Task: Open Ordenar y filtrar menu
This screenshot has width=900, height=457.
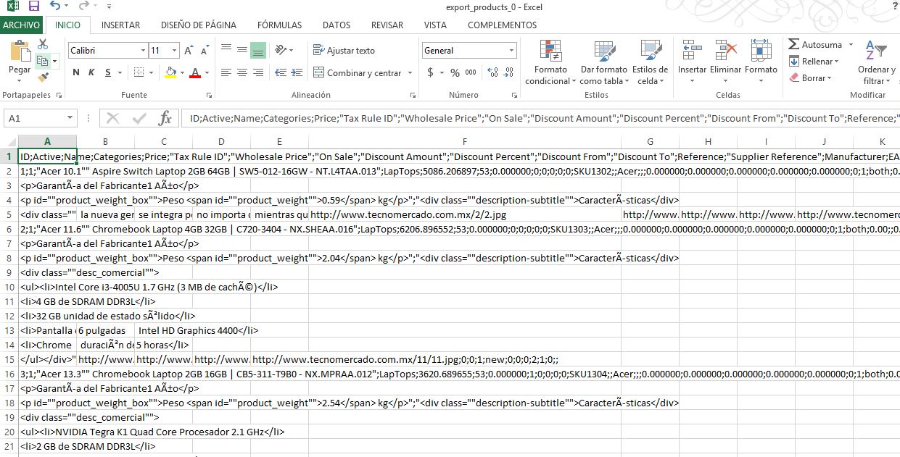Action: tap(875, 62)
